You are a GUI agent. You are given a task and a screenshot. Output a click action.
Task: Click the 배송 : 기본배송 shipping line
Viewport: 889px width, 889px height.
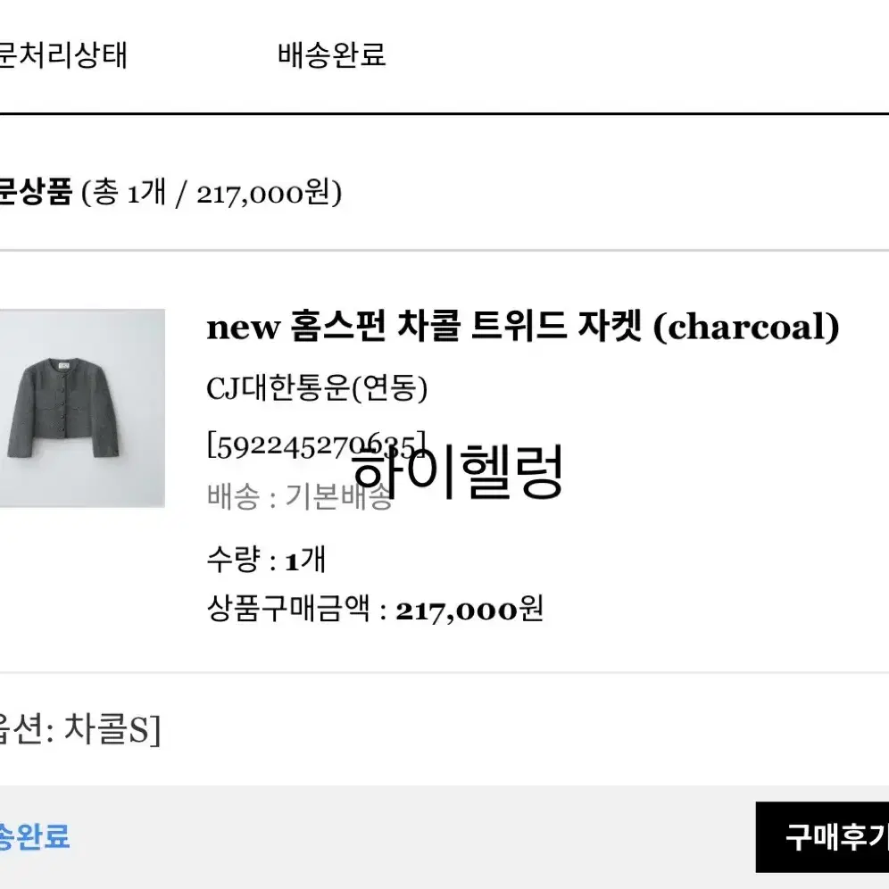[x=299, y=496]
